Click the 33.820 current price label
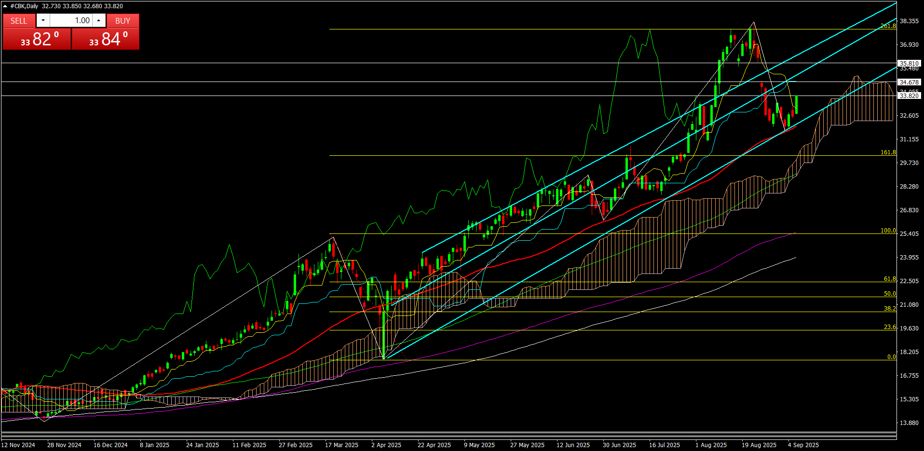This screenshot has height=451, width=924. click(x=909, y=96)
